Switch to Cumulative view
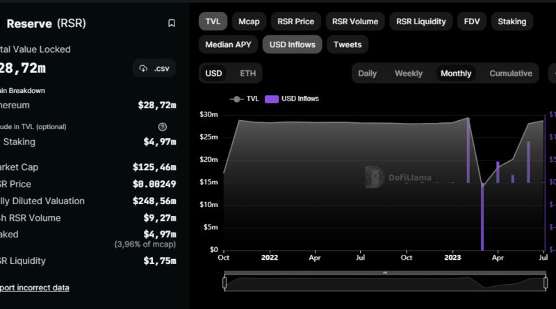Viewport: 556px width, 309px height. pos(510,73)
